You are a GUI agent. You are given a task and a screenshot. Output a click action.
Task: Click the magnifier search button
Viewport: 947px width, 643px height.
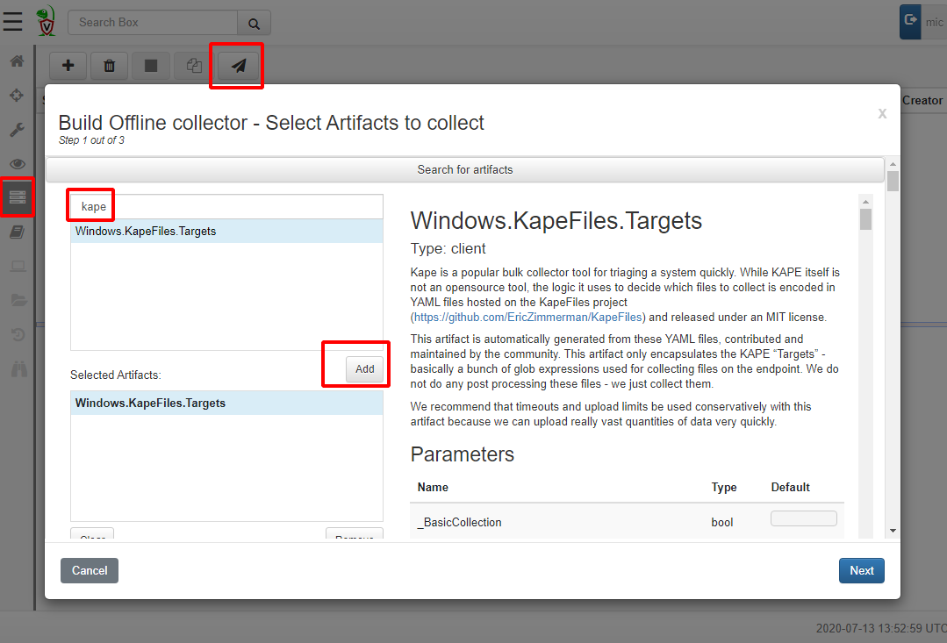[x=254, y=23]
